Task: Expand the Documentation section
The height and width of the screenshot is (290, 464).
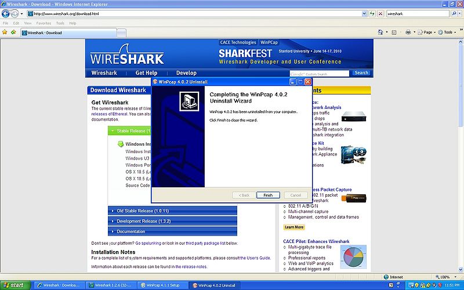Action: tap(172, 231)
